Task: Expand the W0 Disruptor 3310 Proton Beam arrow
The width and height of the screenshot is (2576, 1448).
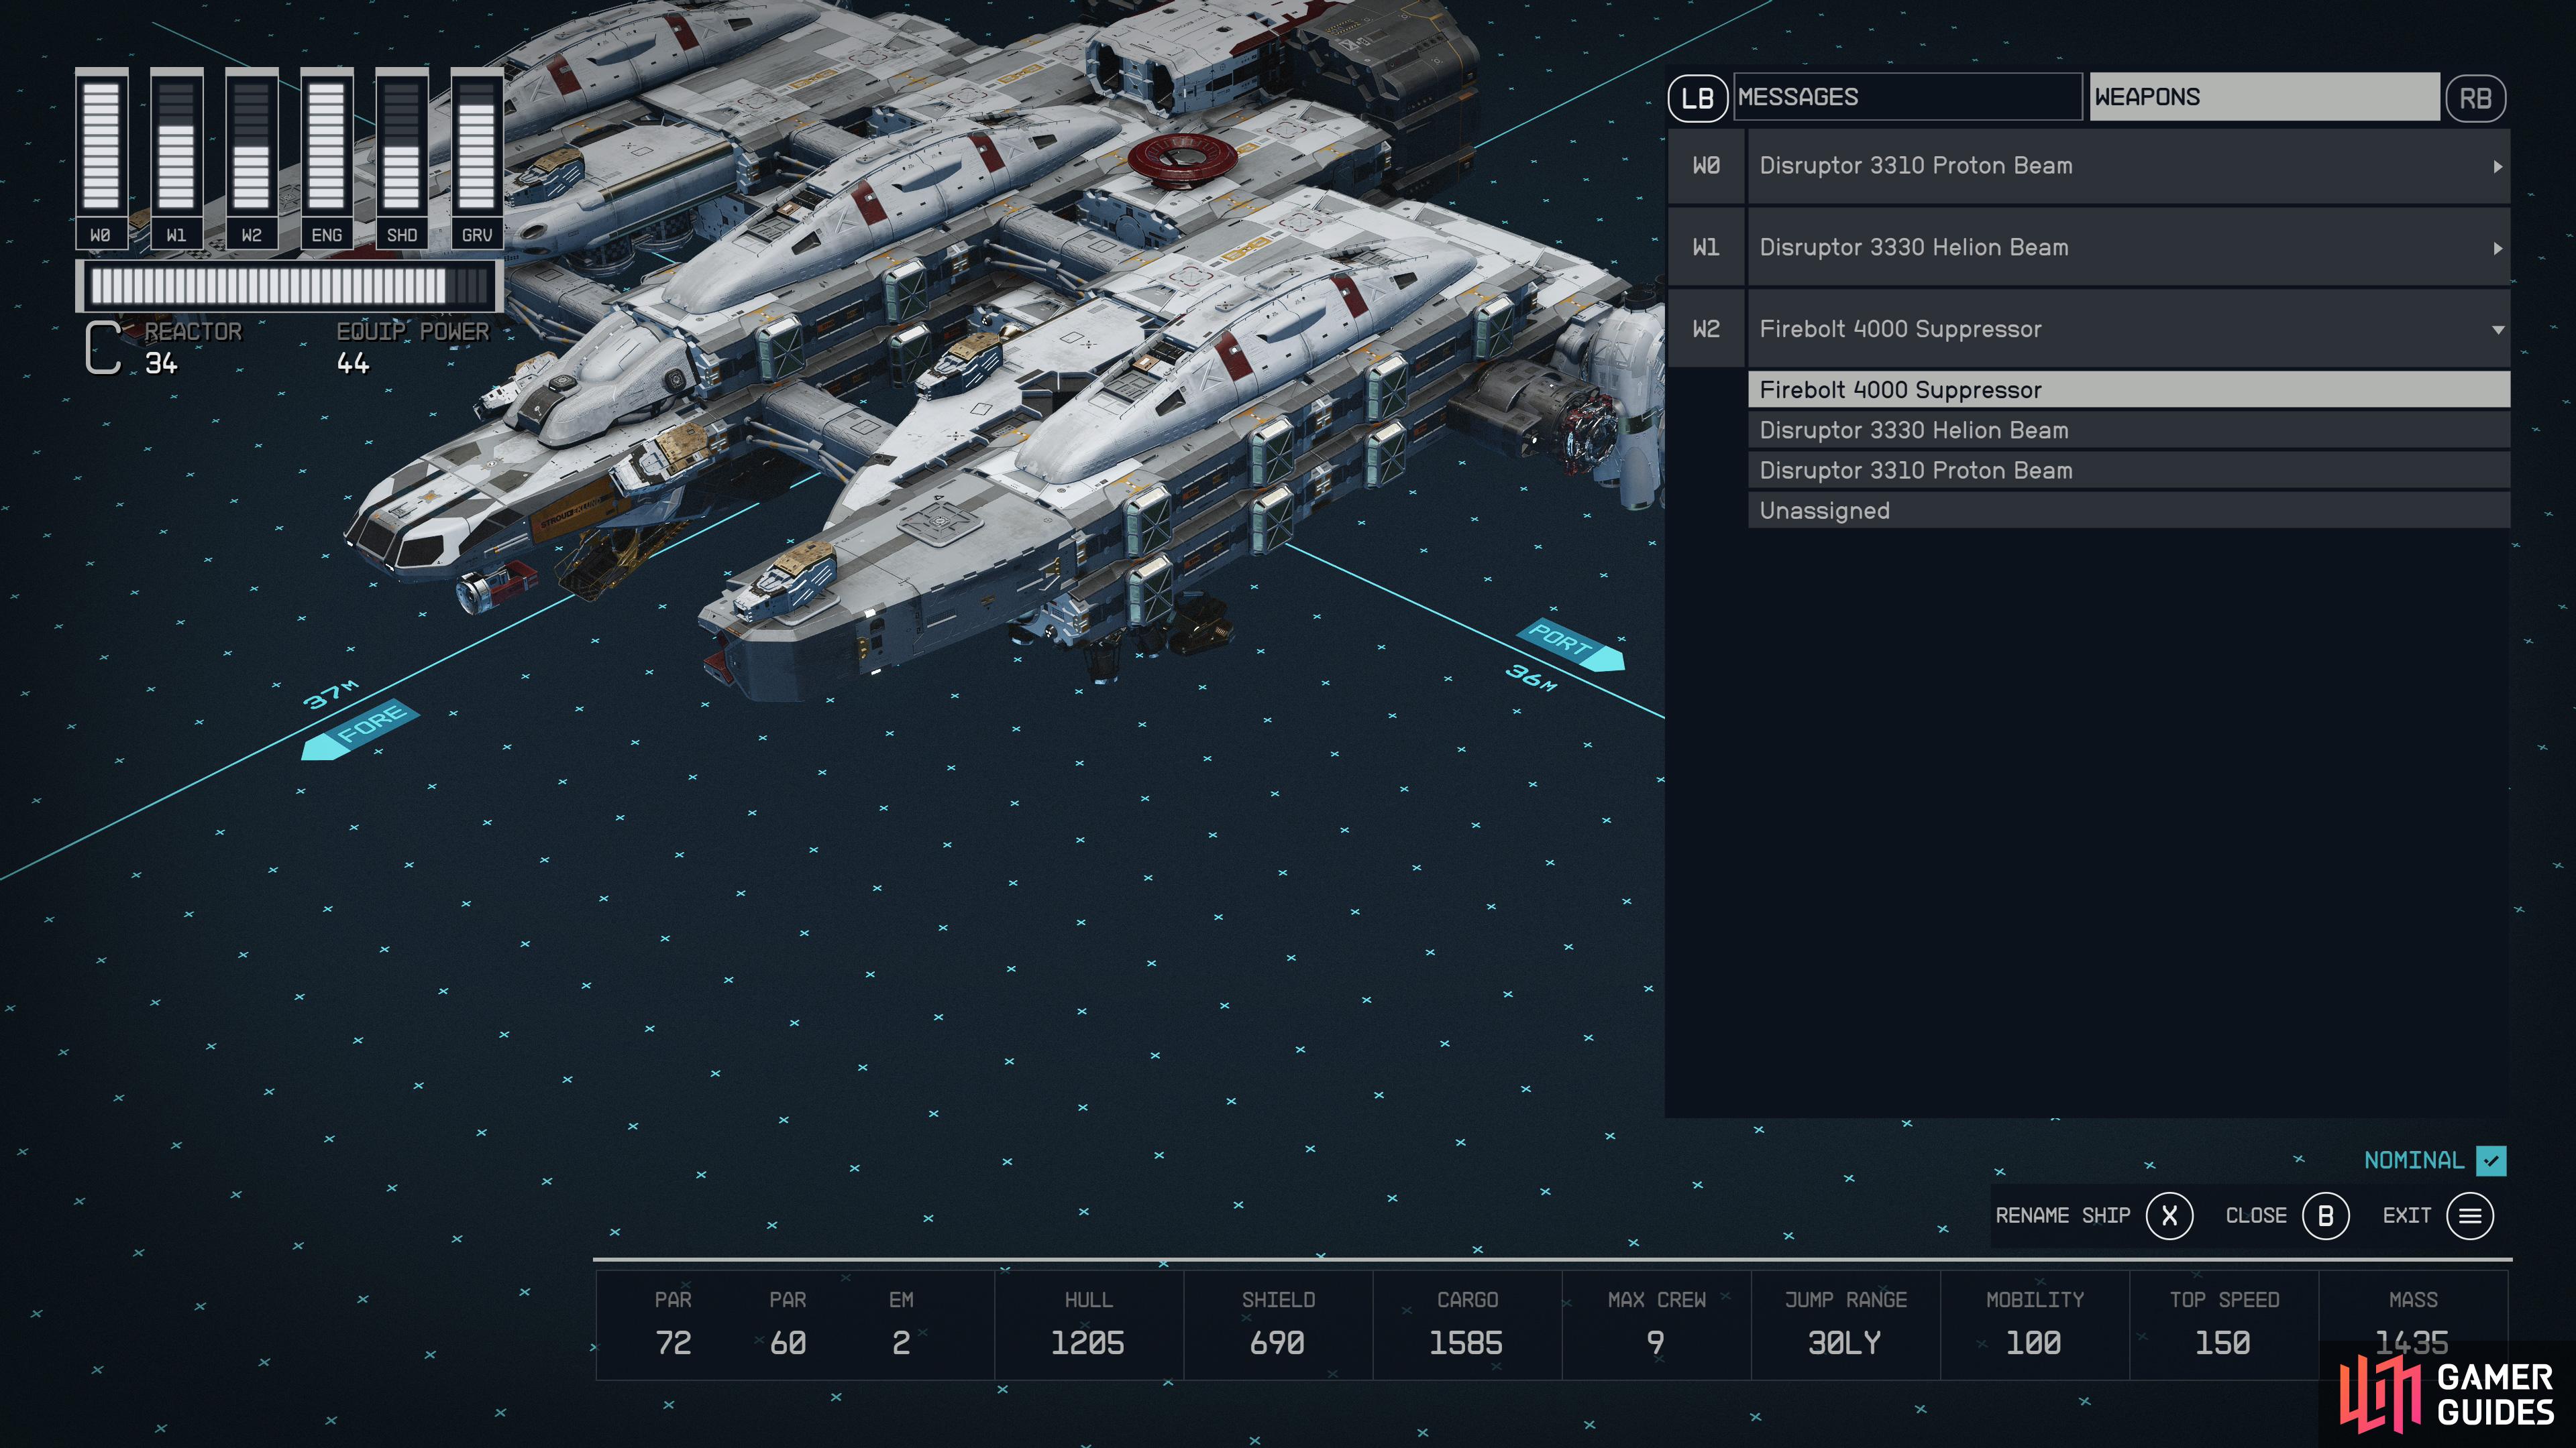Action: [2497, 167]
